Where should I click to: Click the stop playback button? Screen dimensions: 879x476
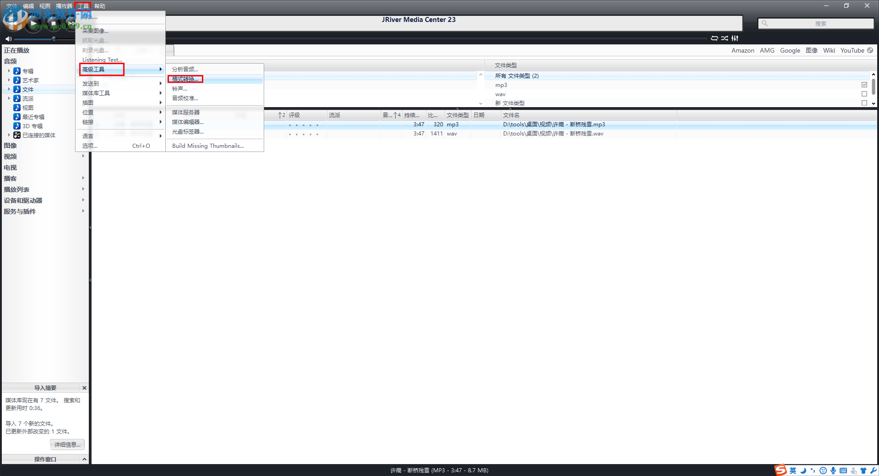pyautogui.click(x=53, y=23)
